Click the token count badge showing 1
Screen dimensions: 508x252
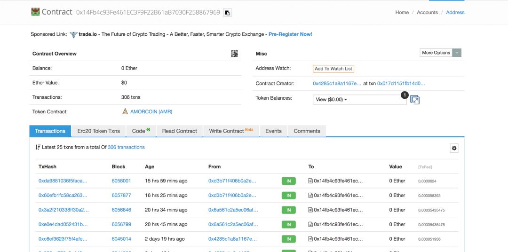[405, 95]
